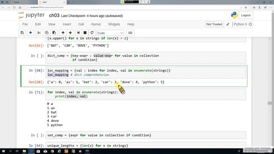274x154 pixels.
Task: Open the cell type Code dropdown
Action: 110,33
